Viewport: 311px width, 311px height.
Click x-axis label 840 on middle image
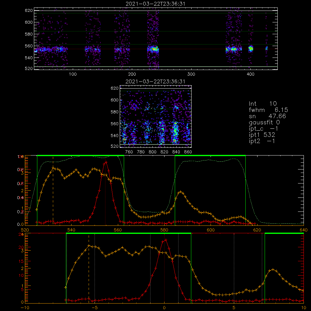click(x=176, y=152)
